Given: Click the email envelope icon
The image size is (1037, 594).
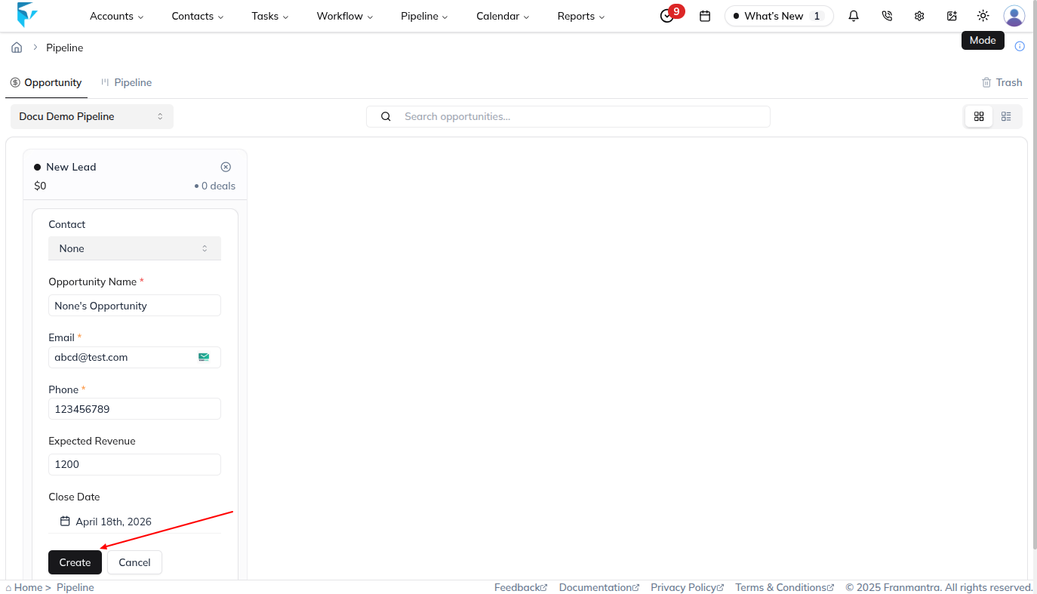Looking at the screenshot, I should (204, 357).
